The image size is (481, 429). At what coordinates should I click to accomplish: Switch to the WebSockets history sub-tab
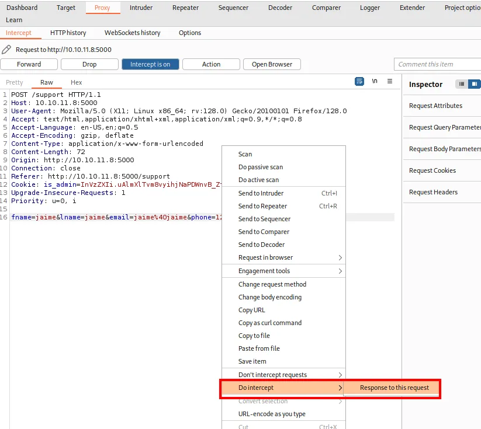click(x=133, y=33)
